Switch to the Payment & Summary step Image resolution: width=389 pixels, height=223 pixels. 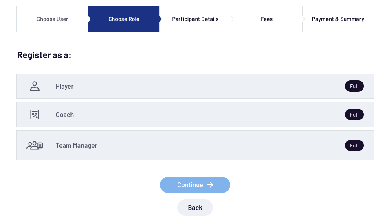(x=338, y=19)
